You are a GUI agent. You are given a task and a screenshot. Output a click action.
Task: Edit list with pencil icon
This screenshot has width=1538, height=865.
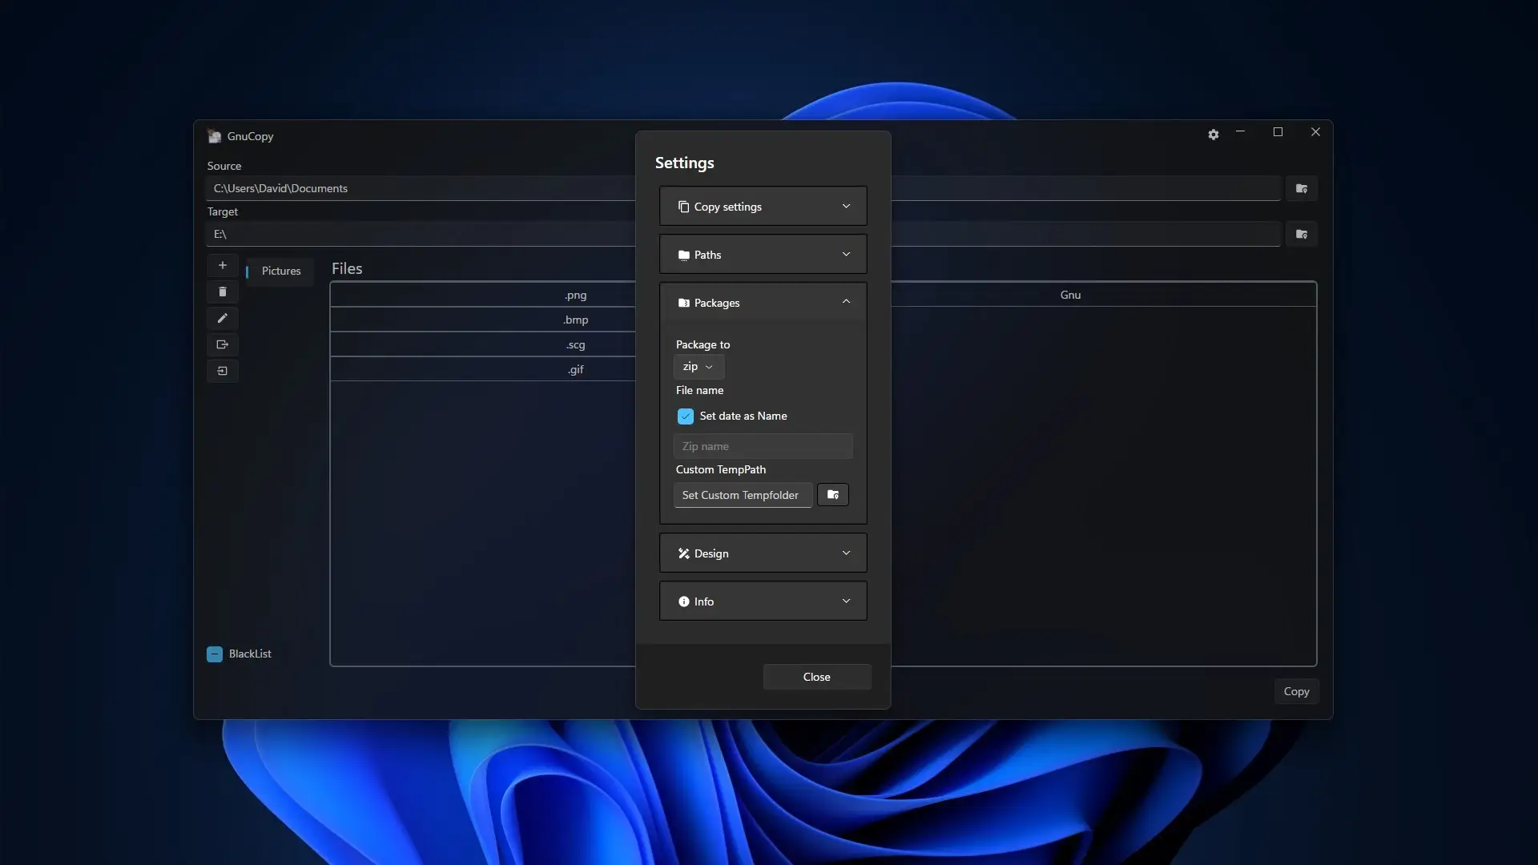point(223,318)
